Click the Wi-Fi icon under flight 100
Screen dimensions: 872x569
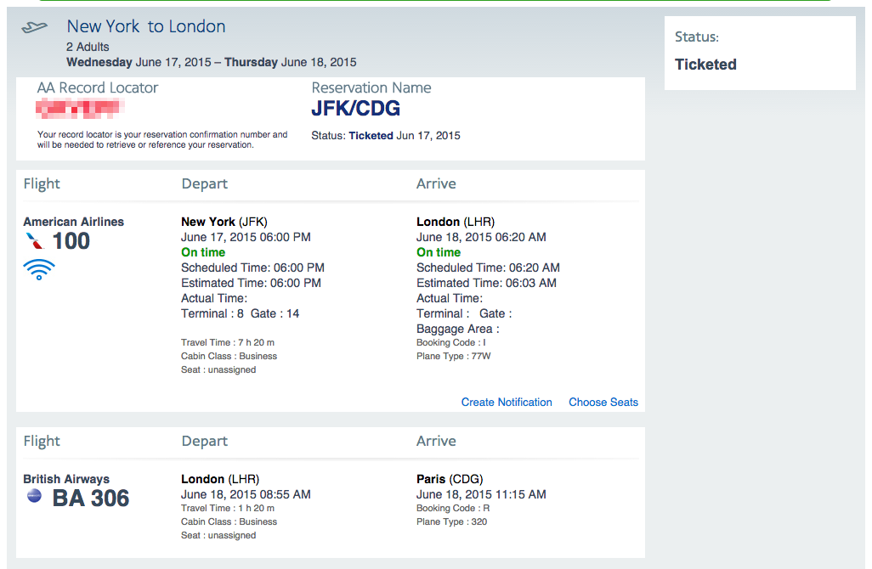coord(39,270)
